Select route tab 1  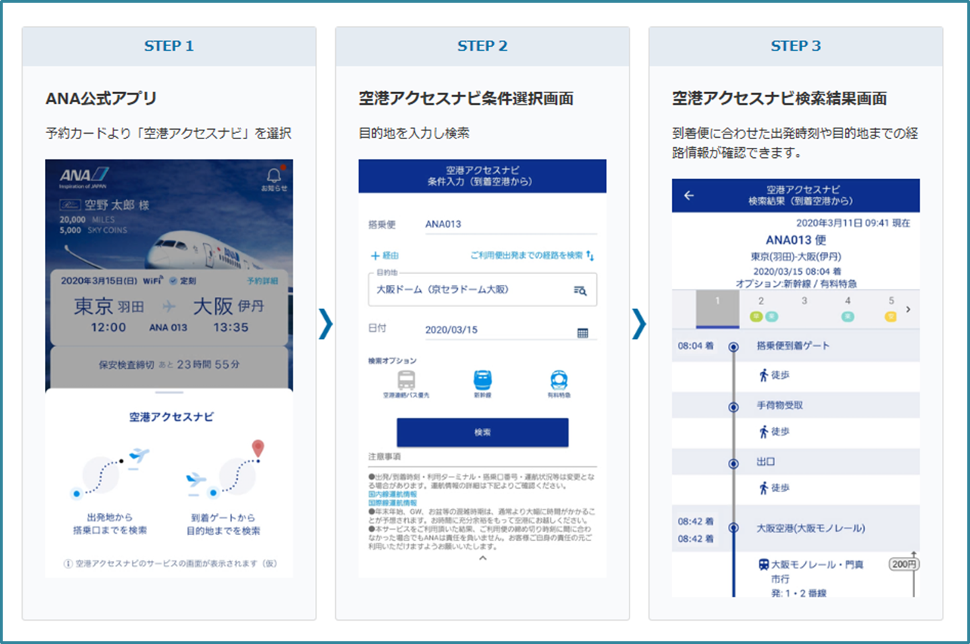coord(718,309)
